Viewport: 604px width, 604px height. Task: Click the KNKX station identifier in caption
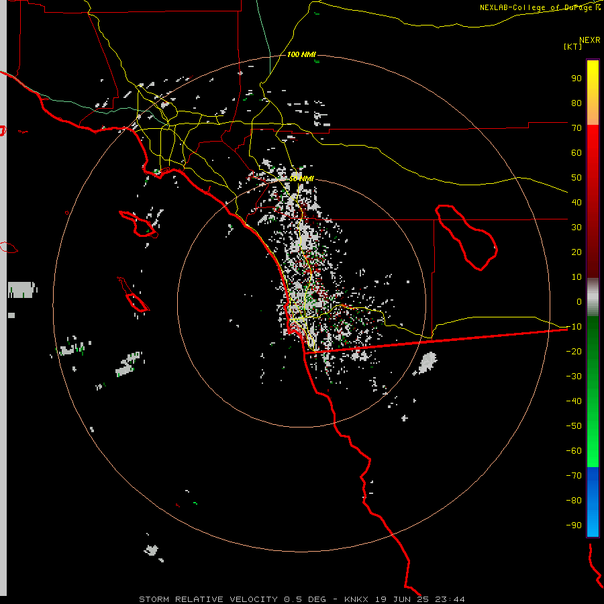[356, 599]
